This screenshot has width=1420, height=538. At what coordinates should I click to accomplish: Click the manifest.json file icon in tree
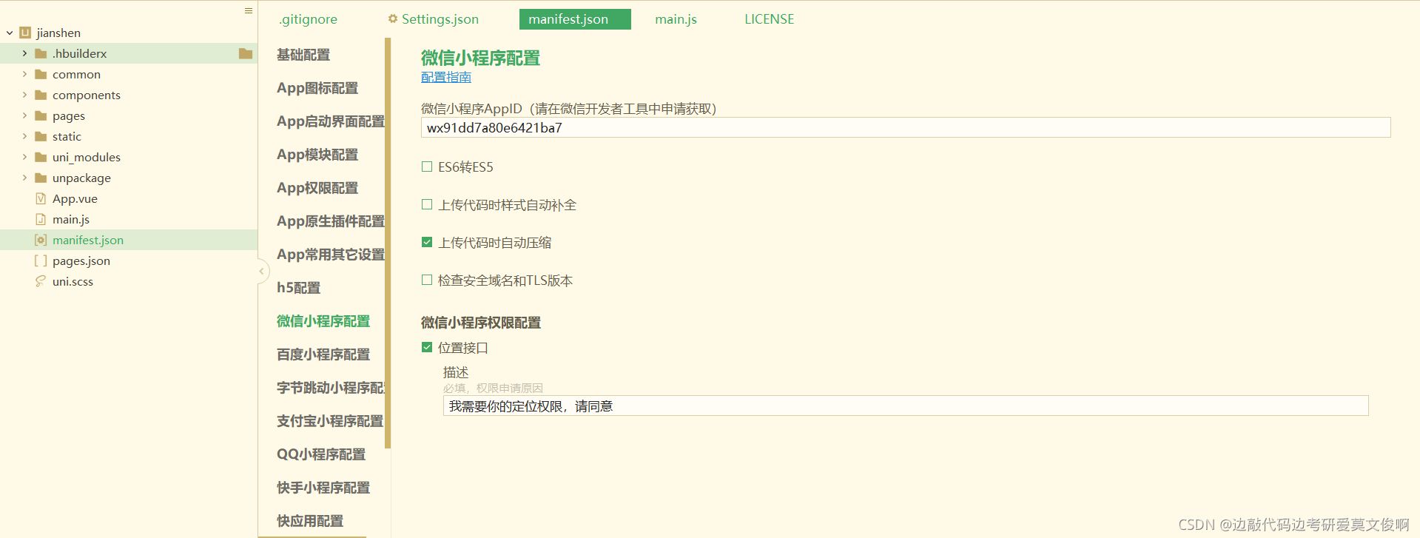pos(41,240)
